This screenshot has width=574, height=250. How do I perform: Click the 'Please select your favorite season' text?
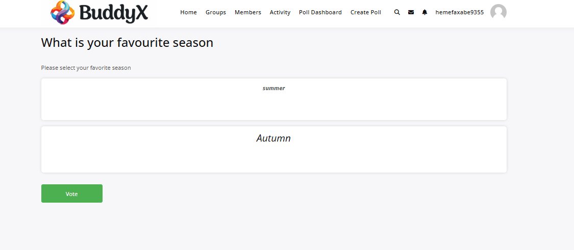(x=86, y=68)
